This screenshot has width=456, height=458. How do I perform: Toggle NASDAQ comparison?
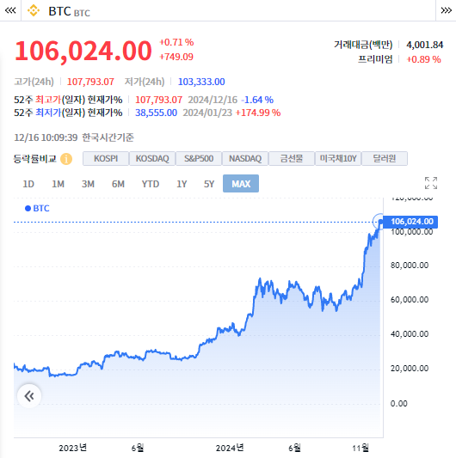pyautogui.click(x=245, y=159)
